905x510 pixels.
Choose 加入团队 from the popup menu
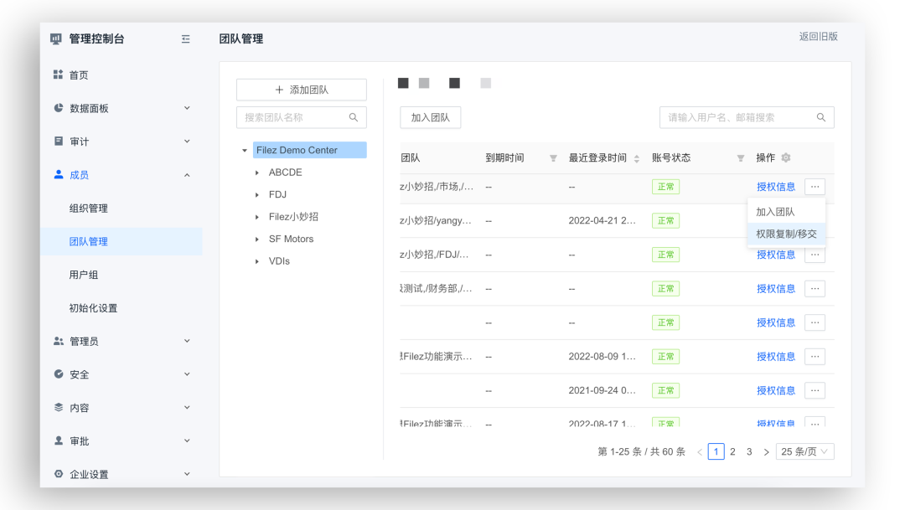[x=786, y=212]
